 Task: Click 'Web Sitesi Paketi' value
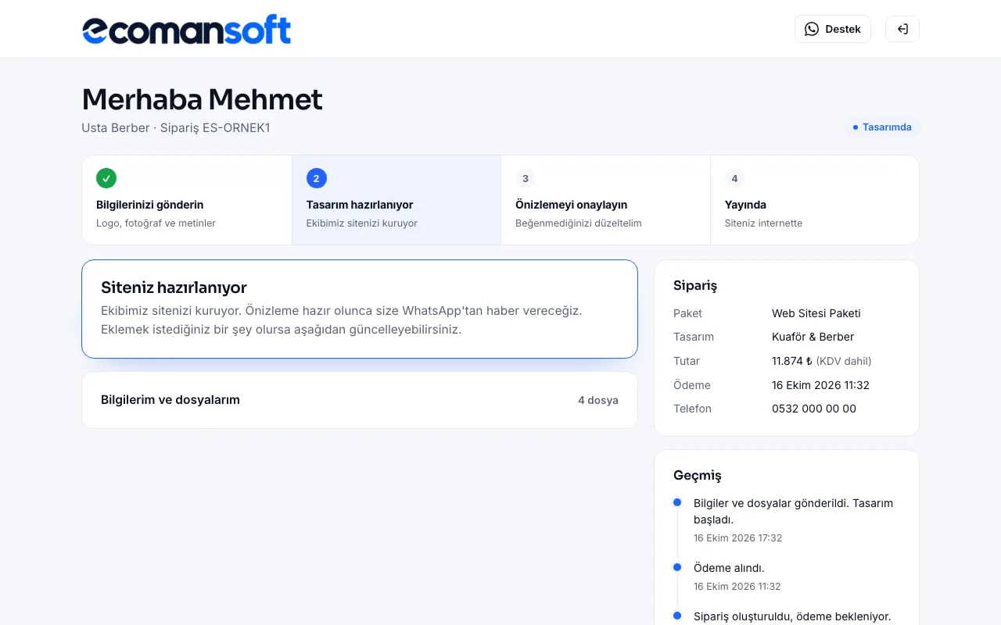pos(816,313)
